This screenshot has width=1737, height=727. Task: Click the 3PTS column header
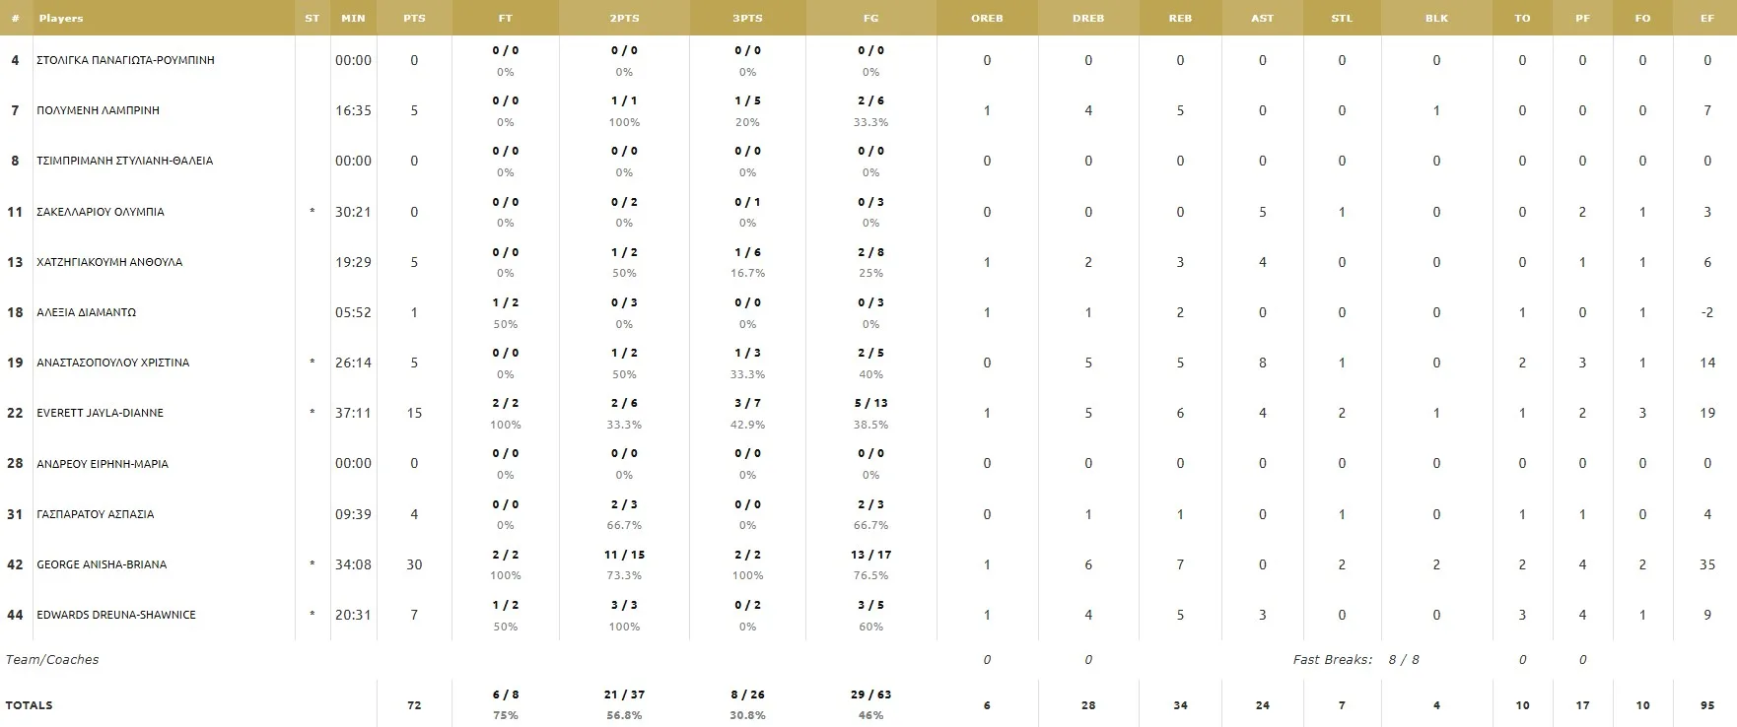(x=747, y=18)
